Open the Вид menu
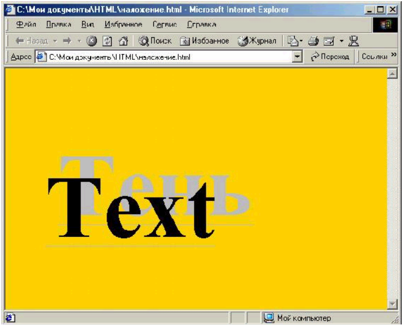403x325 pixels. [x=87, y=25]
